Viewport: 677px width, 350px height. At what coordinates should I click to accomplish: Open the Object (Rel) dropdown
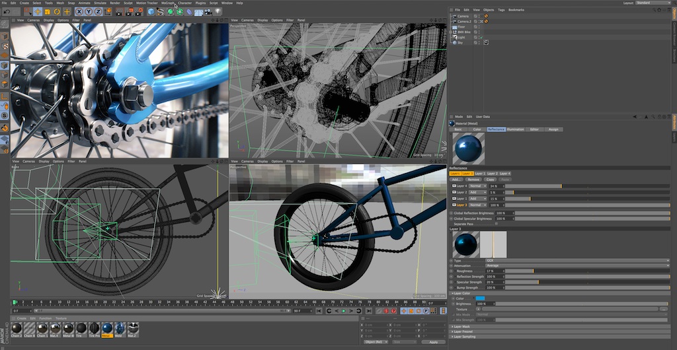[x=376, y=342]
